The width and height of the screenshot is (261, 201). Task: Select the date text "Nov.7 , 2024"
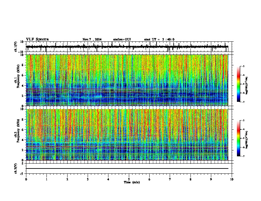click(92, 39)
